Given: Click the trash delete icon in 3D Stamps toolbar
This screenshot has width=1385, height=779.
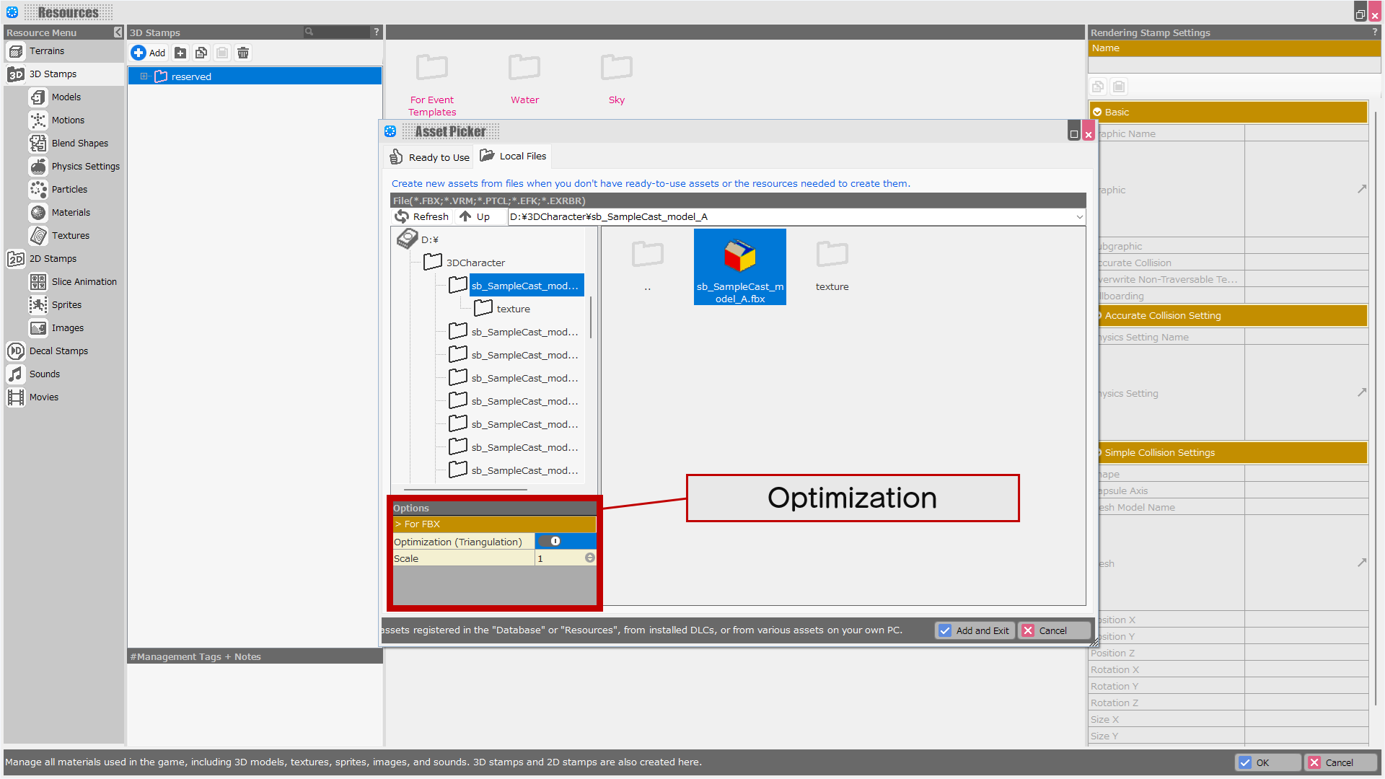Looking at the screenshot, I should click(243, 53).
